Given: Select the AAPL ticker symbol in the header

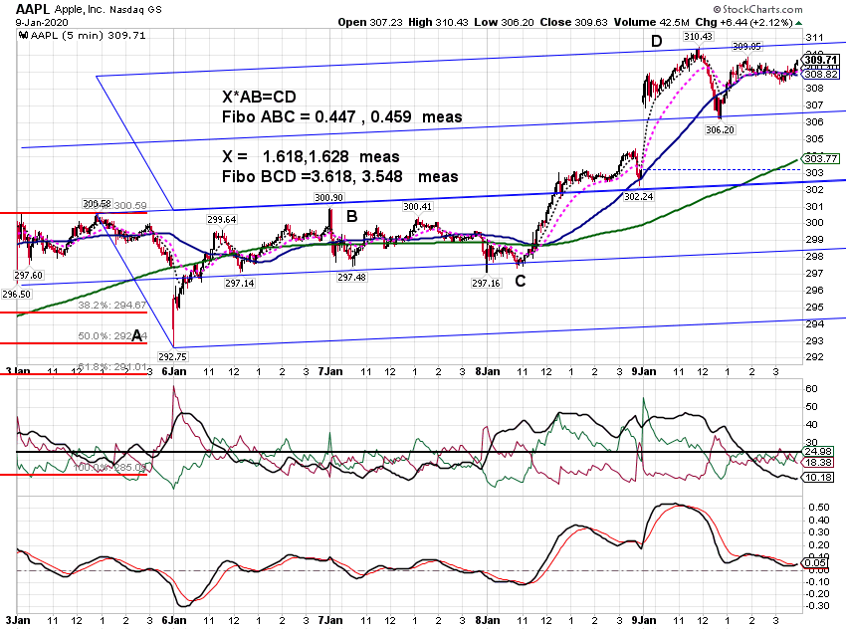Looking at the screenshot, I should coord(33,9).
